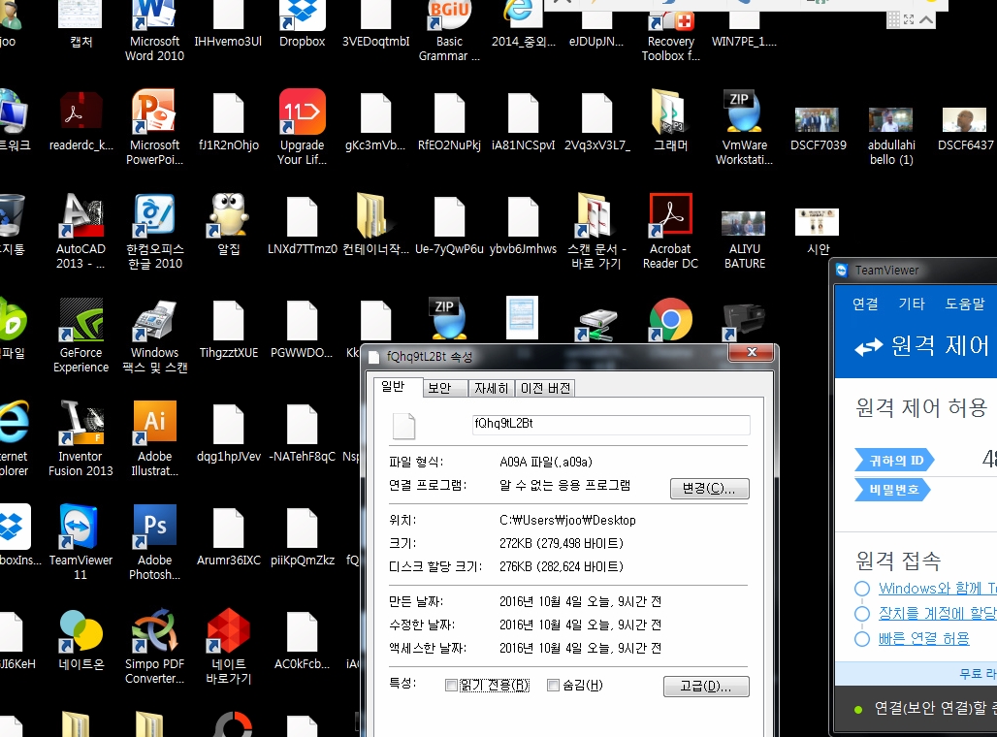This screenshot has width=997, height=737.
Task: Click the file name field in properties
Action: [611, 424]
